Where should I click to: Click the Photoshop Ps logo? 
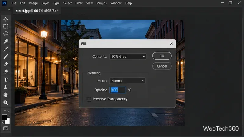pos(4,3)
